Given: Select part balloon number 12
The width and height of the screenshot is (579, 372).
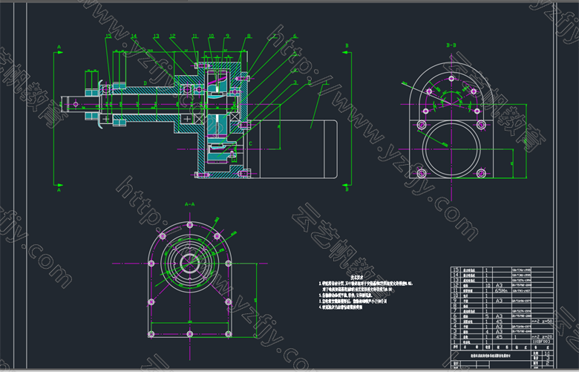Looking at the screenshot, I should [172, 36].
